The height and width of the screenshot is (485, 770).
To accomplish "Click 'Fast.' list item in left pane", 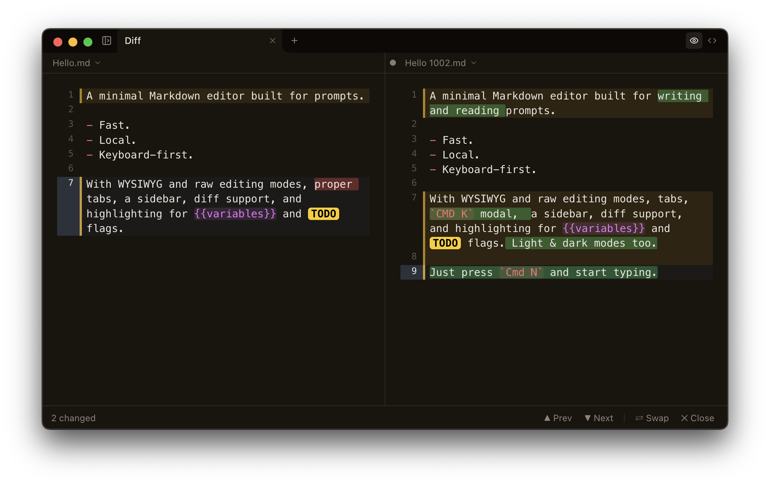I will pyautogui.click(x=114, y=125).
